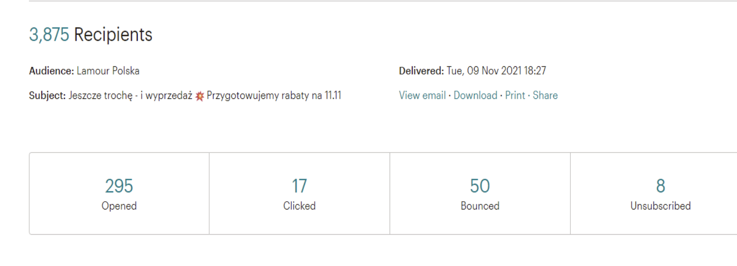The height and width of the screenshot is (266, 737).
Task: Click the Delivered field label
Action: point(422,71)
